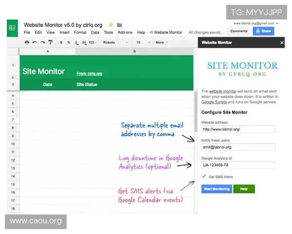Open the Website Monitor custom menu
This screenshot has width=292, height=234.
166,32
